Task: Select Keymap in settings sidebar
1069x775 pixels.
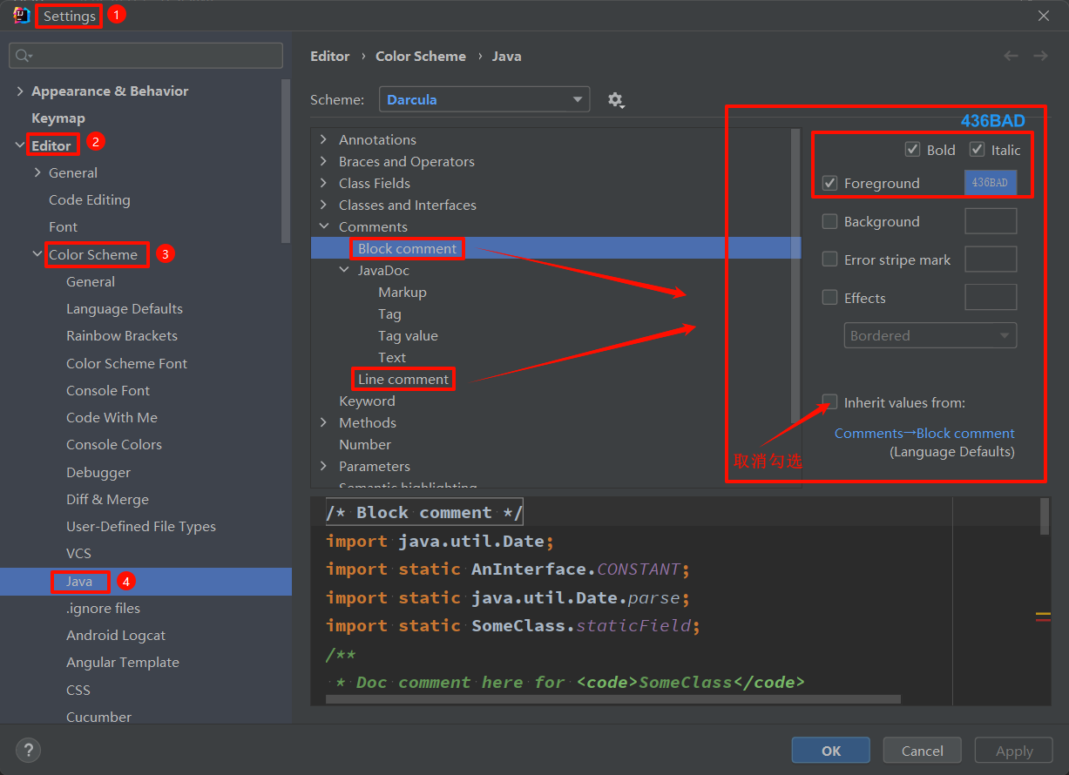Action: pos(58,118)
